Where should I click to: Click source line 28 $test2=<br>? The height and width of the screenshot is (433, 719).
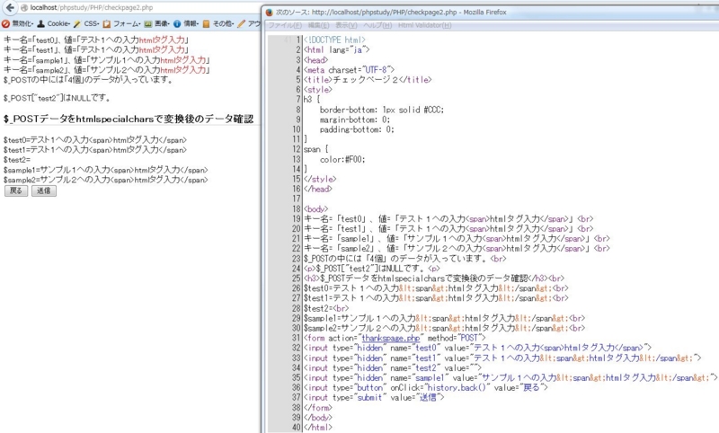[326, 308]
